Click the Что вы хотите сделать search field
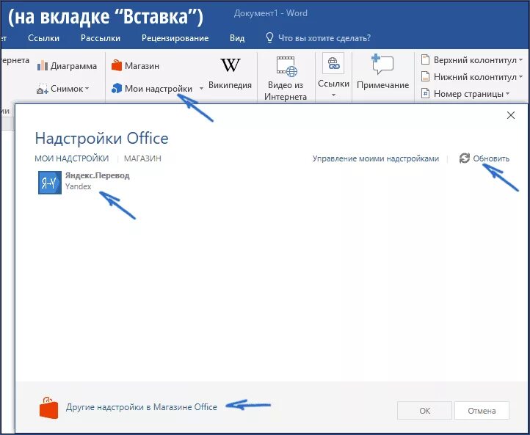Screen dimensions: 530x435 pos(324,38)
